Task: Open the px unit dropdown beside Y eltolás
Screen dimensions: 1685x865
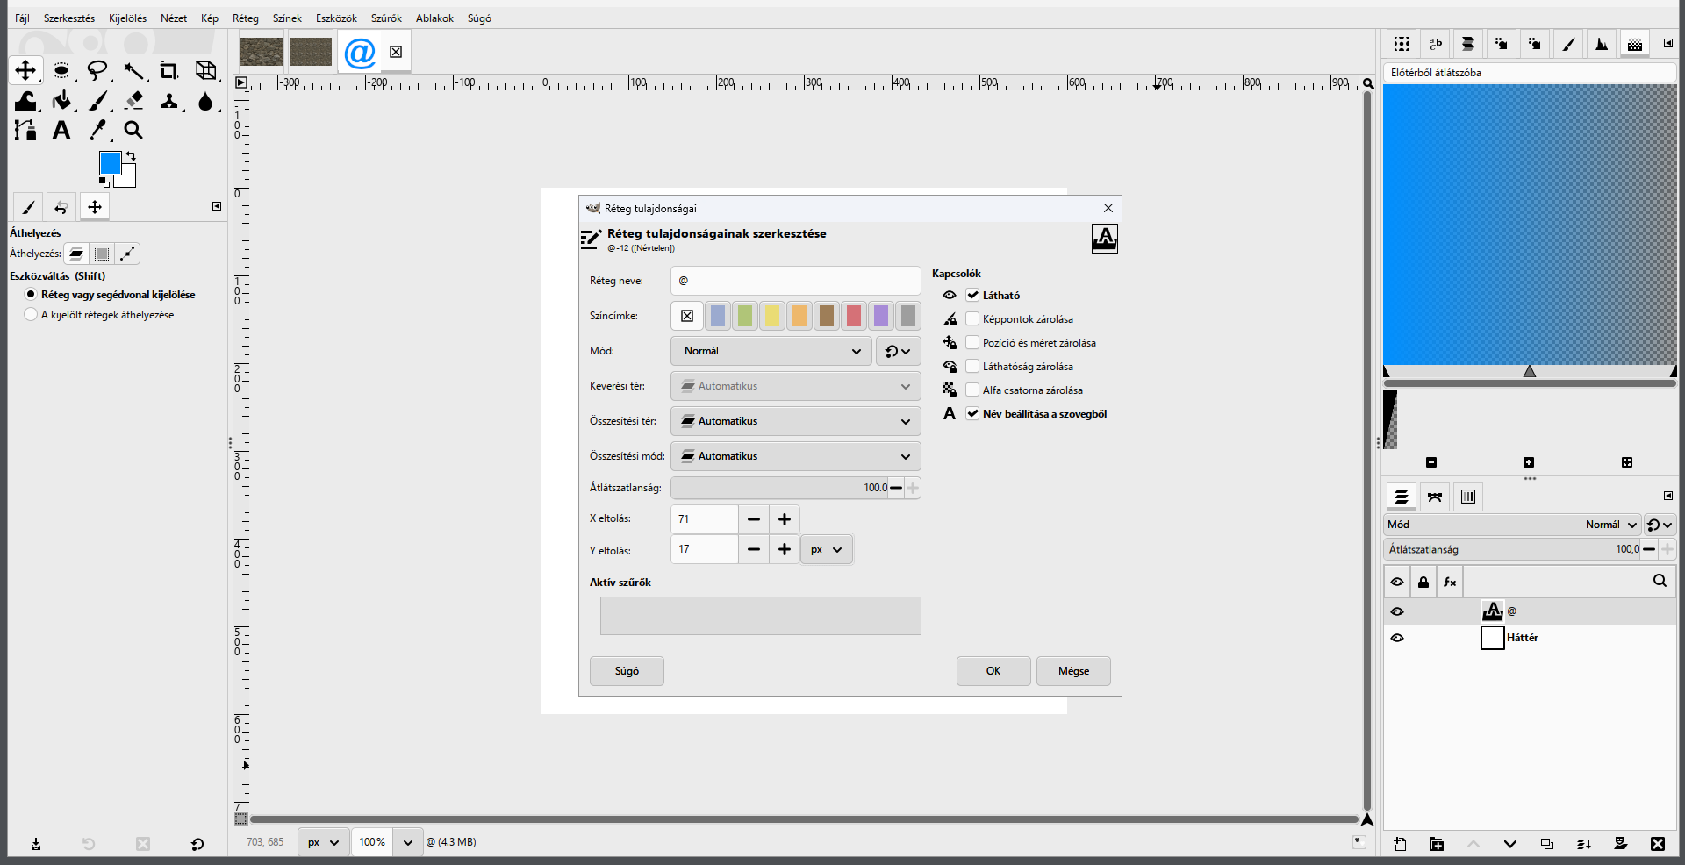Action: click(x=827, y=550)
